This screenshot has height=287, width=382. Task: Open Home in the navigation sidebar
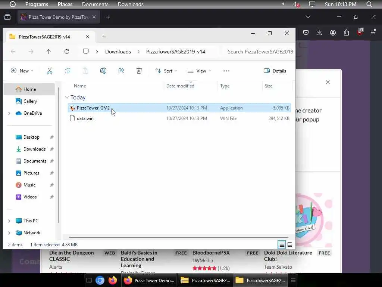[x=29, y=89]
